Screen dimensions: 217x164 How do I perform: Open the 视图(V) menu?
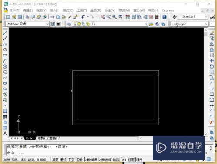coord(41,10)
